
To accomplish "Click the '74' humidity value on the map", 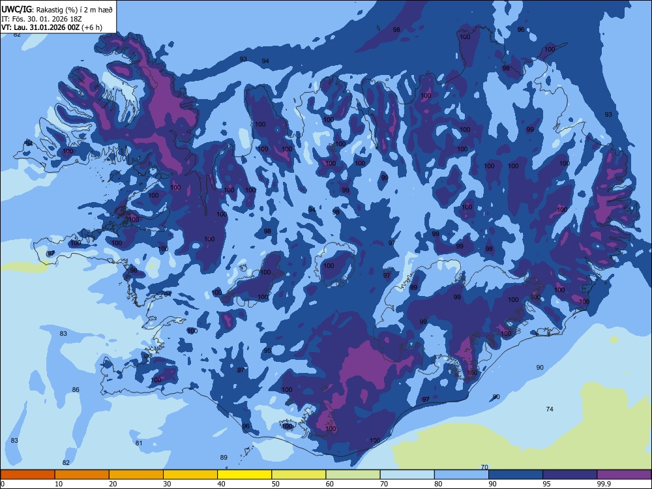I will click(550, 409).
